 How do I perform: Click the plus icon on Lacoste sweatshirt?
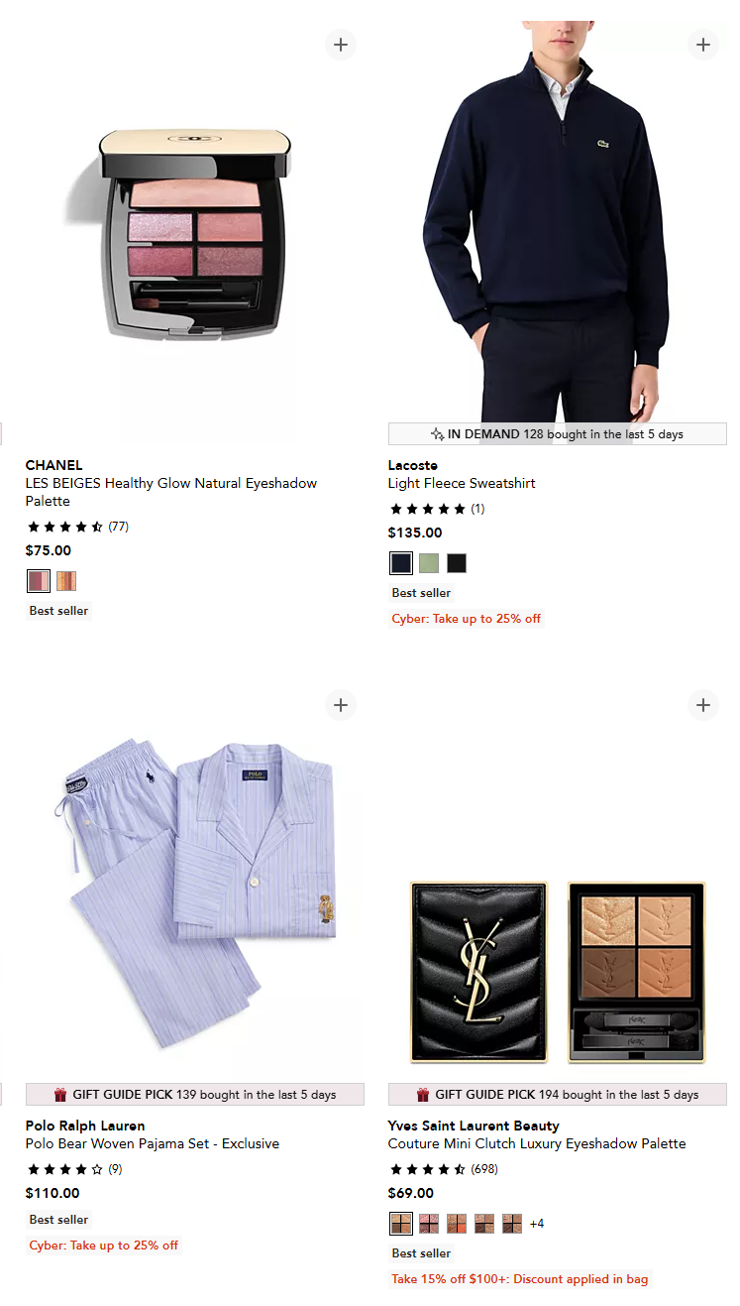[x=703, y=45]
